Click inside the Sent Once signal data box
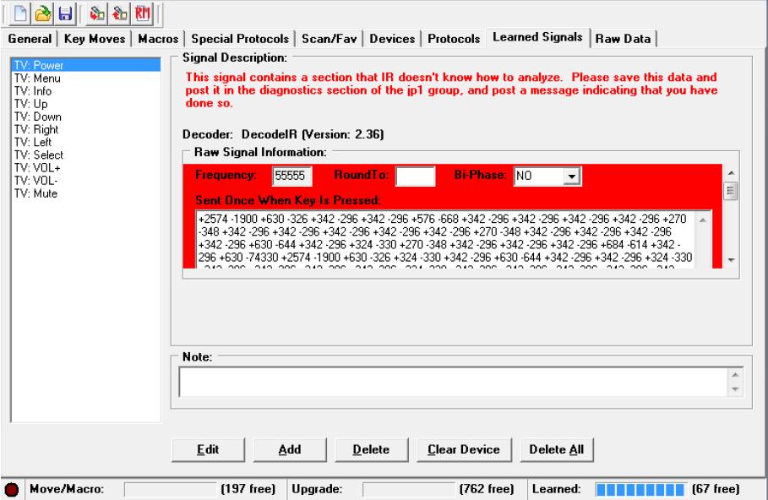This screenshot has height=500, width=768. [x=444, y=240]
